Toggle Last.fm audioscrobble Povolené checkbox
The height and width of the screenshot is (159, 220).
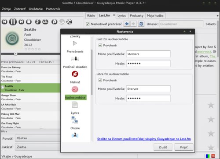(x=100, y=45)
